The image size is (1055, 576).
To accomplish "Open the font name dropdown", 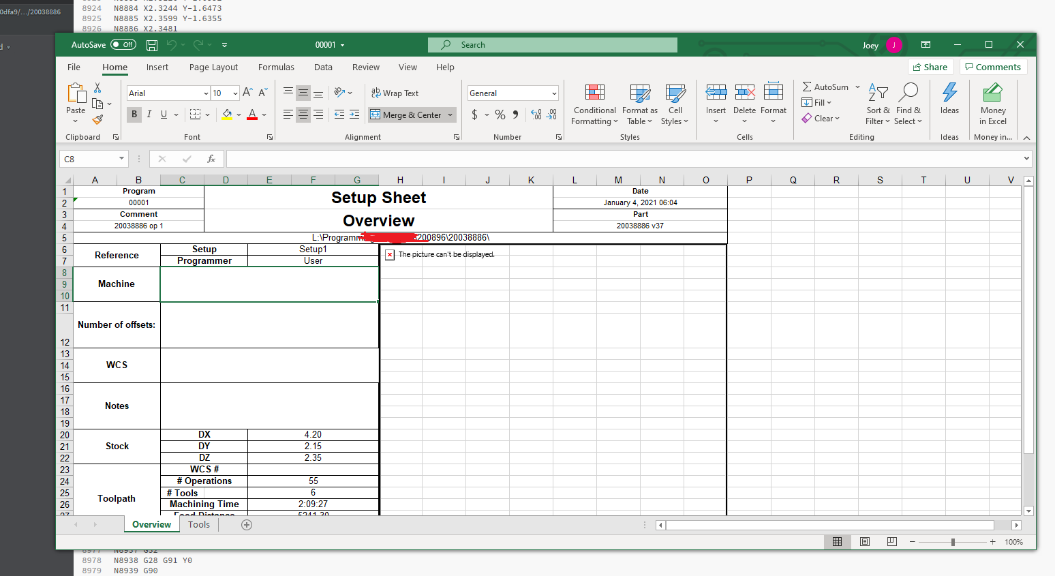I will (x=206, y=93).
